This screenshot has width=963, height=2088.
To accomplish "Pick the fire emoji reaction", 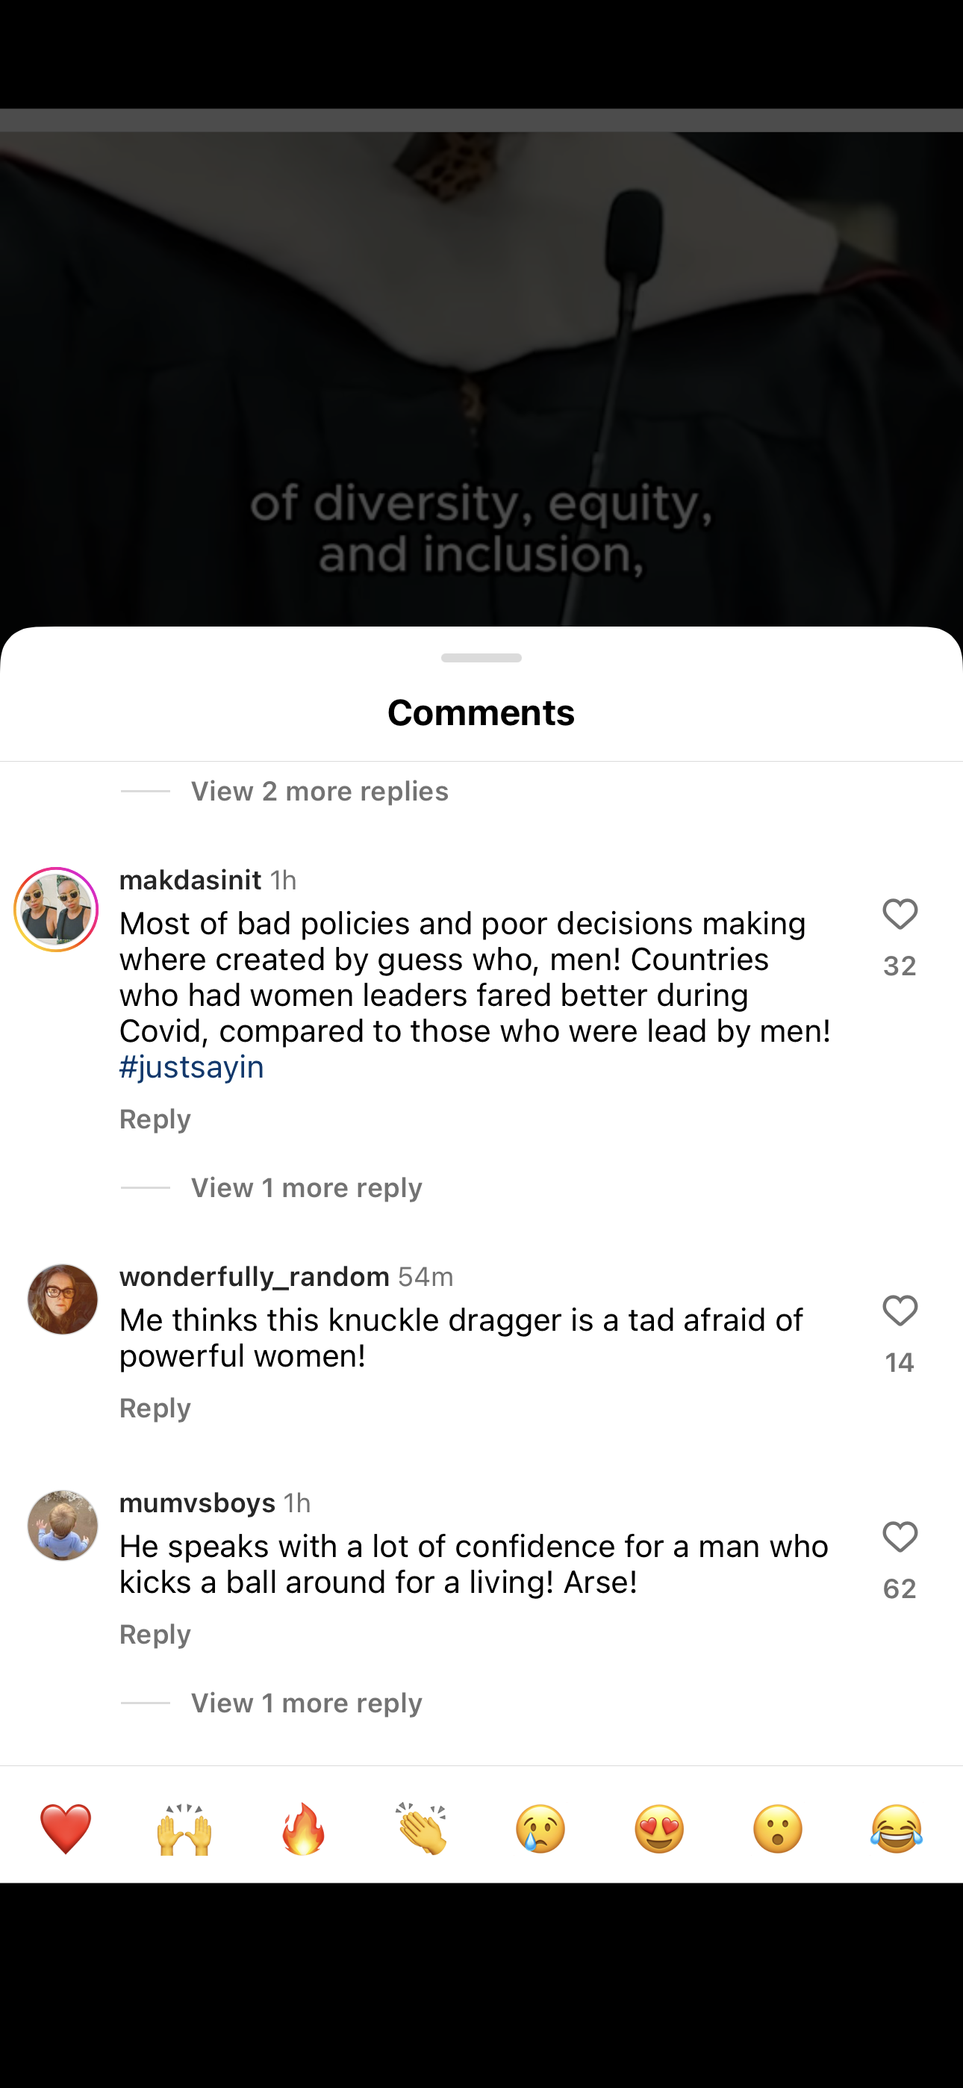I will pos(303,1828).
